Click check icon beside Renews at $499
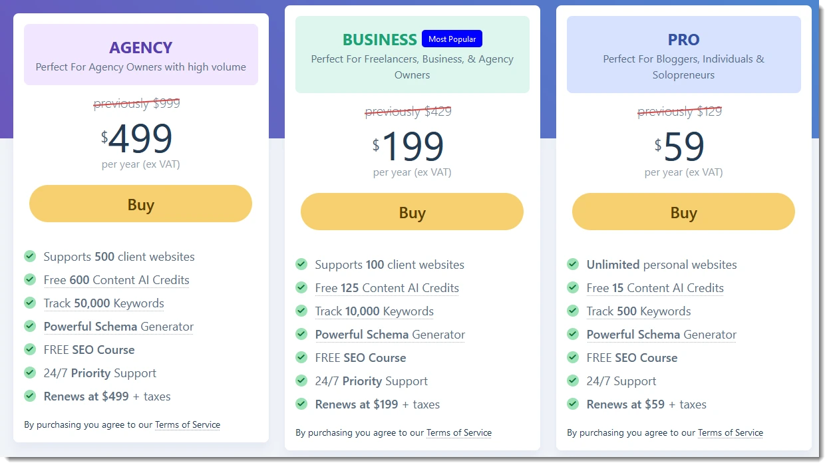The image size is (829, 467). tap(30, 396)
